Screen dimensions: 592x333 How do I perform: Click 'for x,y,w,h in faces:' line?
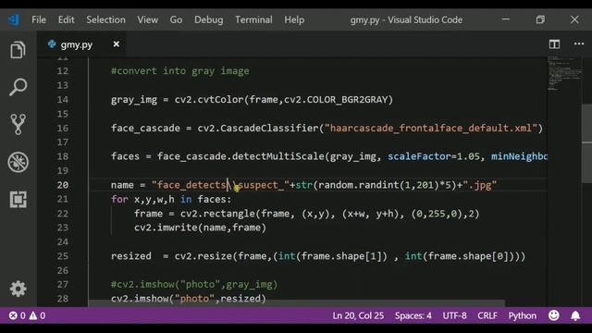click(171, 199)
